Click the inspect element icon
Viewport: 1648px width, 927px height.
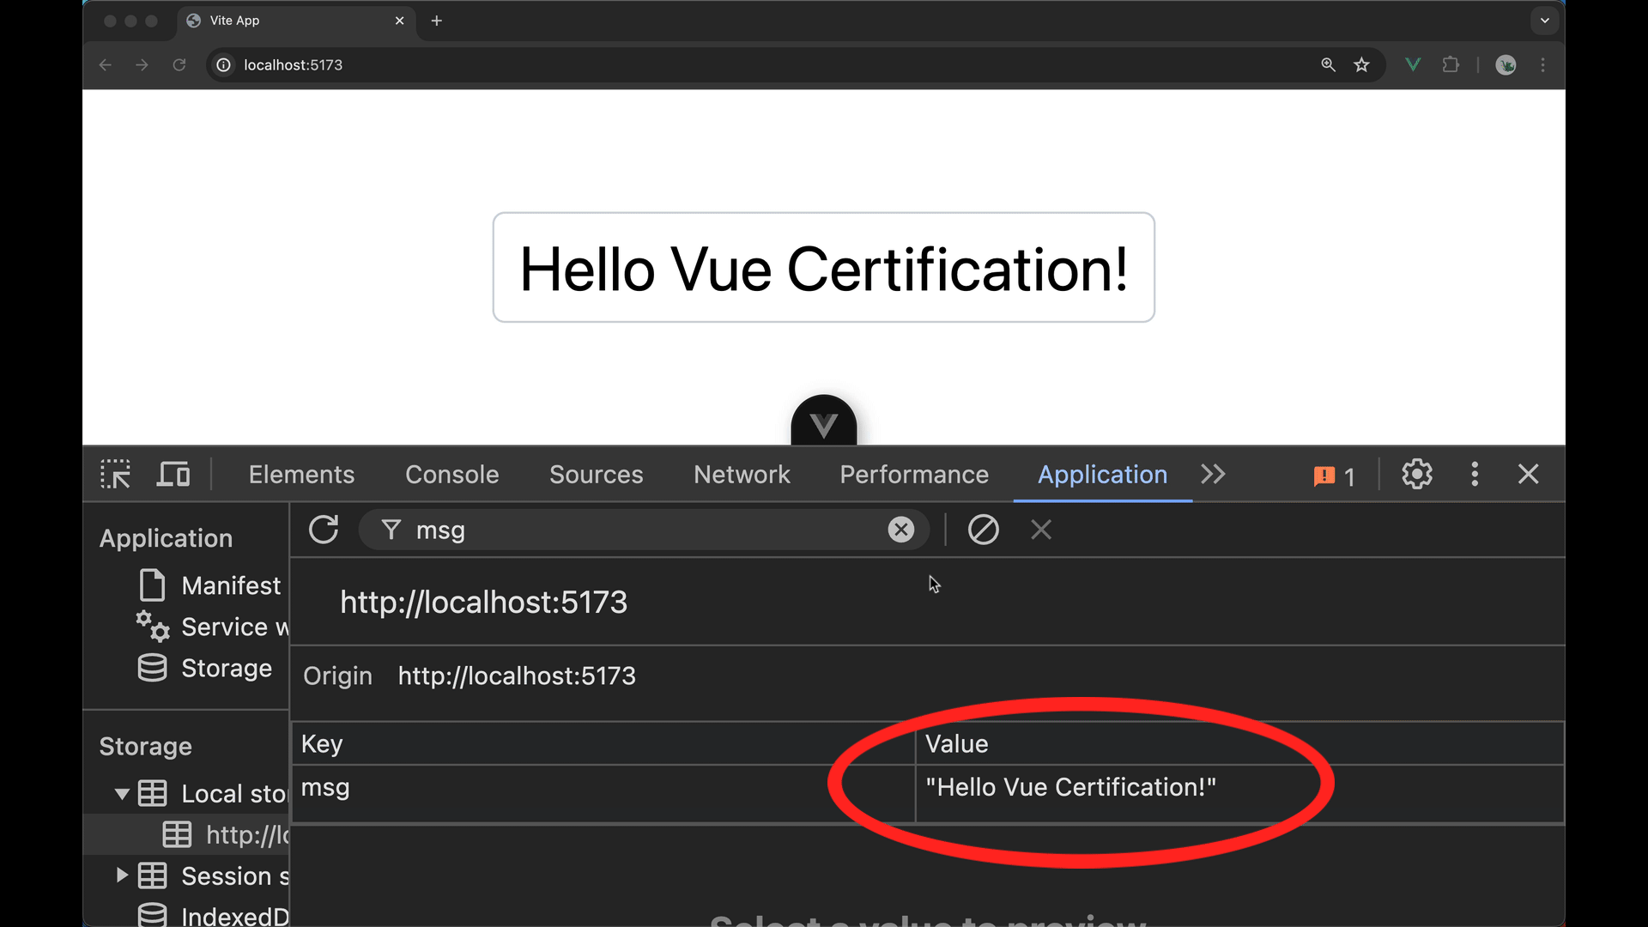coord(116,475)
